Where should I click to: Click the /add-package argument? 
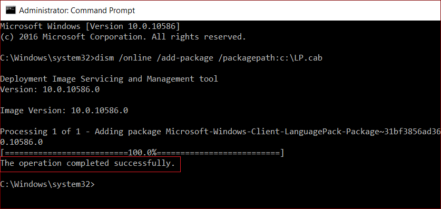point(185,58)
